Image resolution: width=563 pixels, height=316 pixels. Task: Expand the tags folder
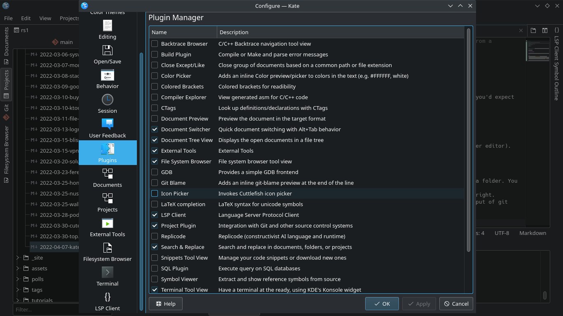point(17,290)
